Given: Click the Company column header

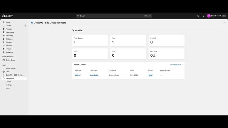Looking at the screenshot, I should 112,70.
